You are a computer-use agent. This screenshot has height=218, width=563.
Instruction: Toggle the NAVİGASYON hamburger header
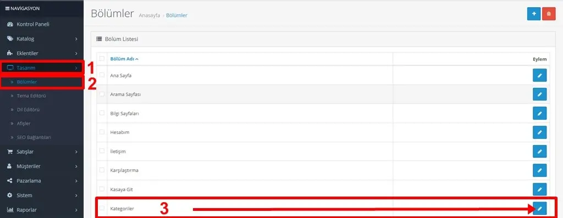22,8
